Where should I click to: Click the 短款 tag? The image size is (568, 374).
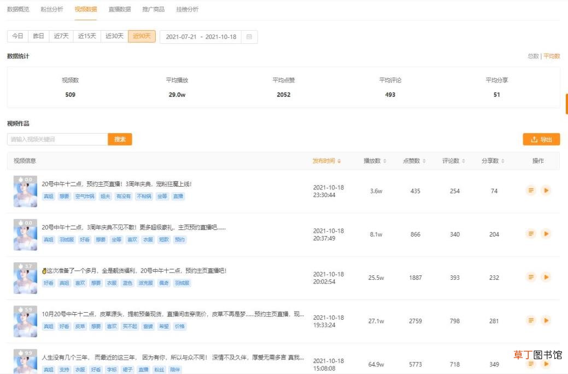(x=164, y=239)
